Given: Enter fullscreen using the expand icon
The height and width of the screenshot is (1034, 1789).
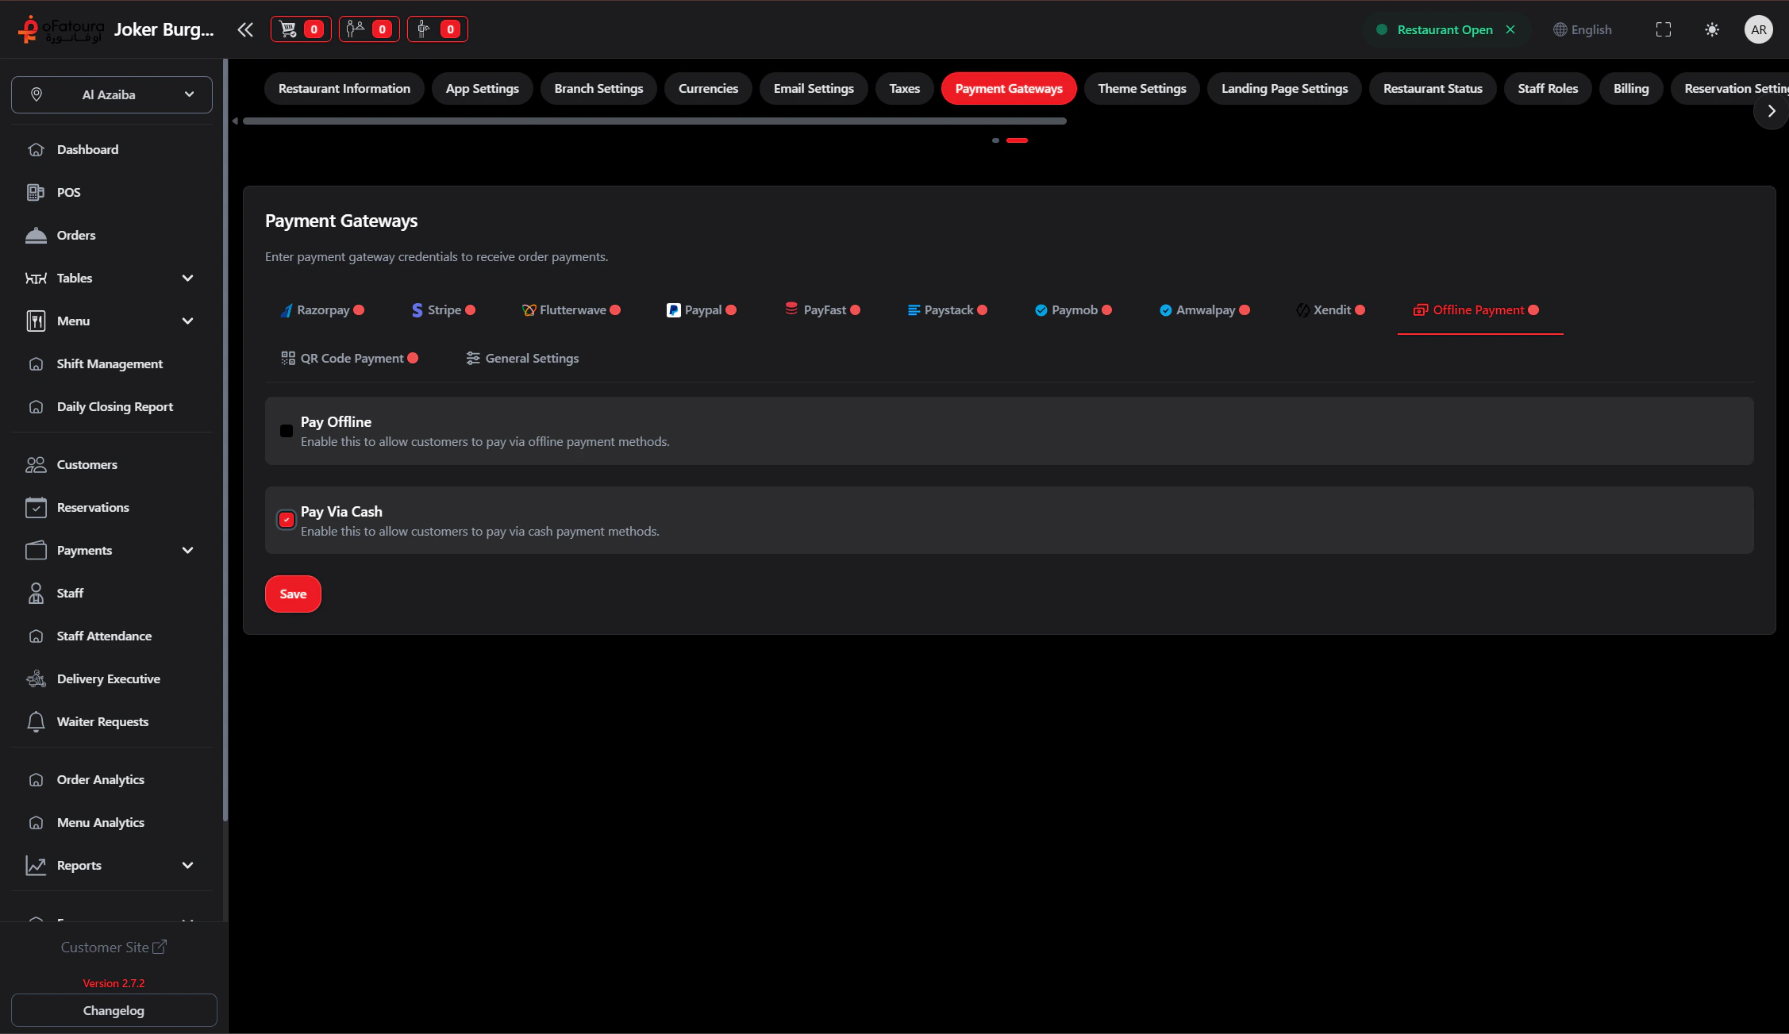Looking at the screenshot, I should point(1664,29).
